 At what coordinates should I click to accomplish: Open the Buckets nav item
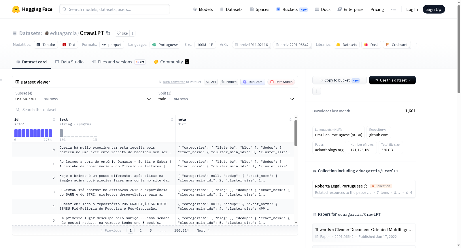click(x=292, y=9)
